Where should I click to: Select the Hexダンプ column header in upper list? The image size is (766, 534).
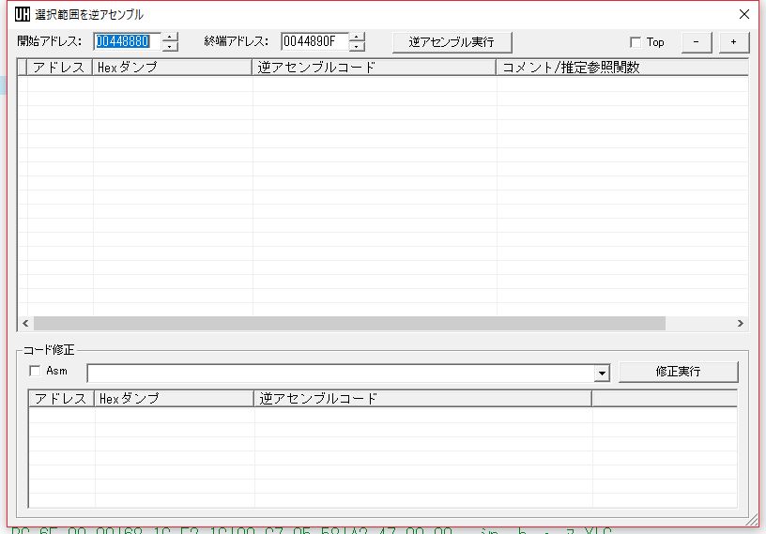[172, 67]
